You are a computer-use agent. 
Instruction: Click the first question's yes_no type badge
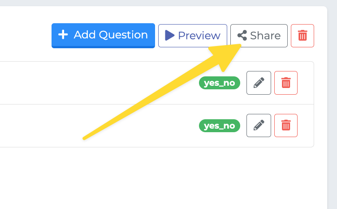pos(220,83)
